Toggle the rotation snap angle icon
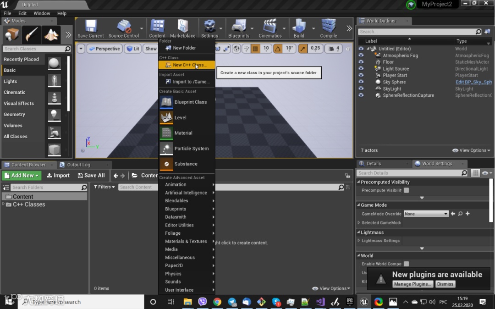The image size is (495, 309). 277,49
